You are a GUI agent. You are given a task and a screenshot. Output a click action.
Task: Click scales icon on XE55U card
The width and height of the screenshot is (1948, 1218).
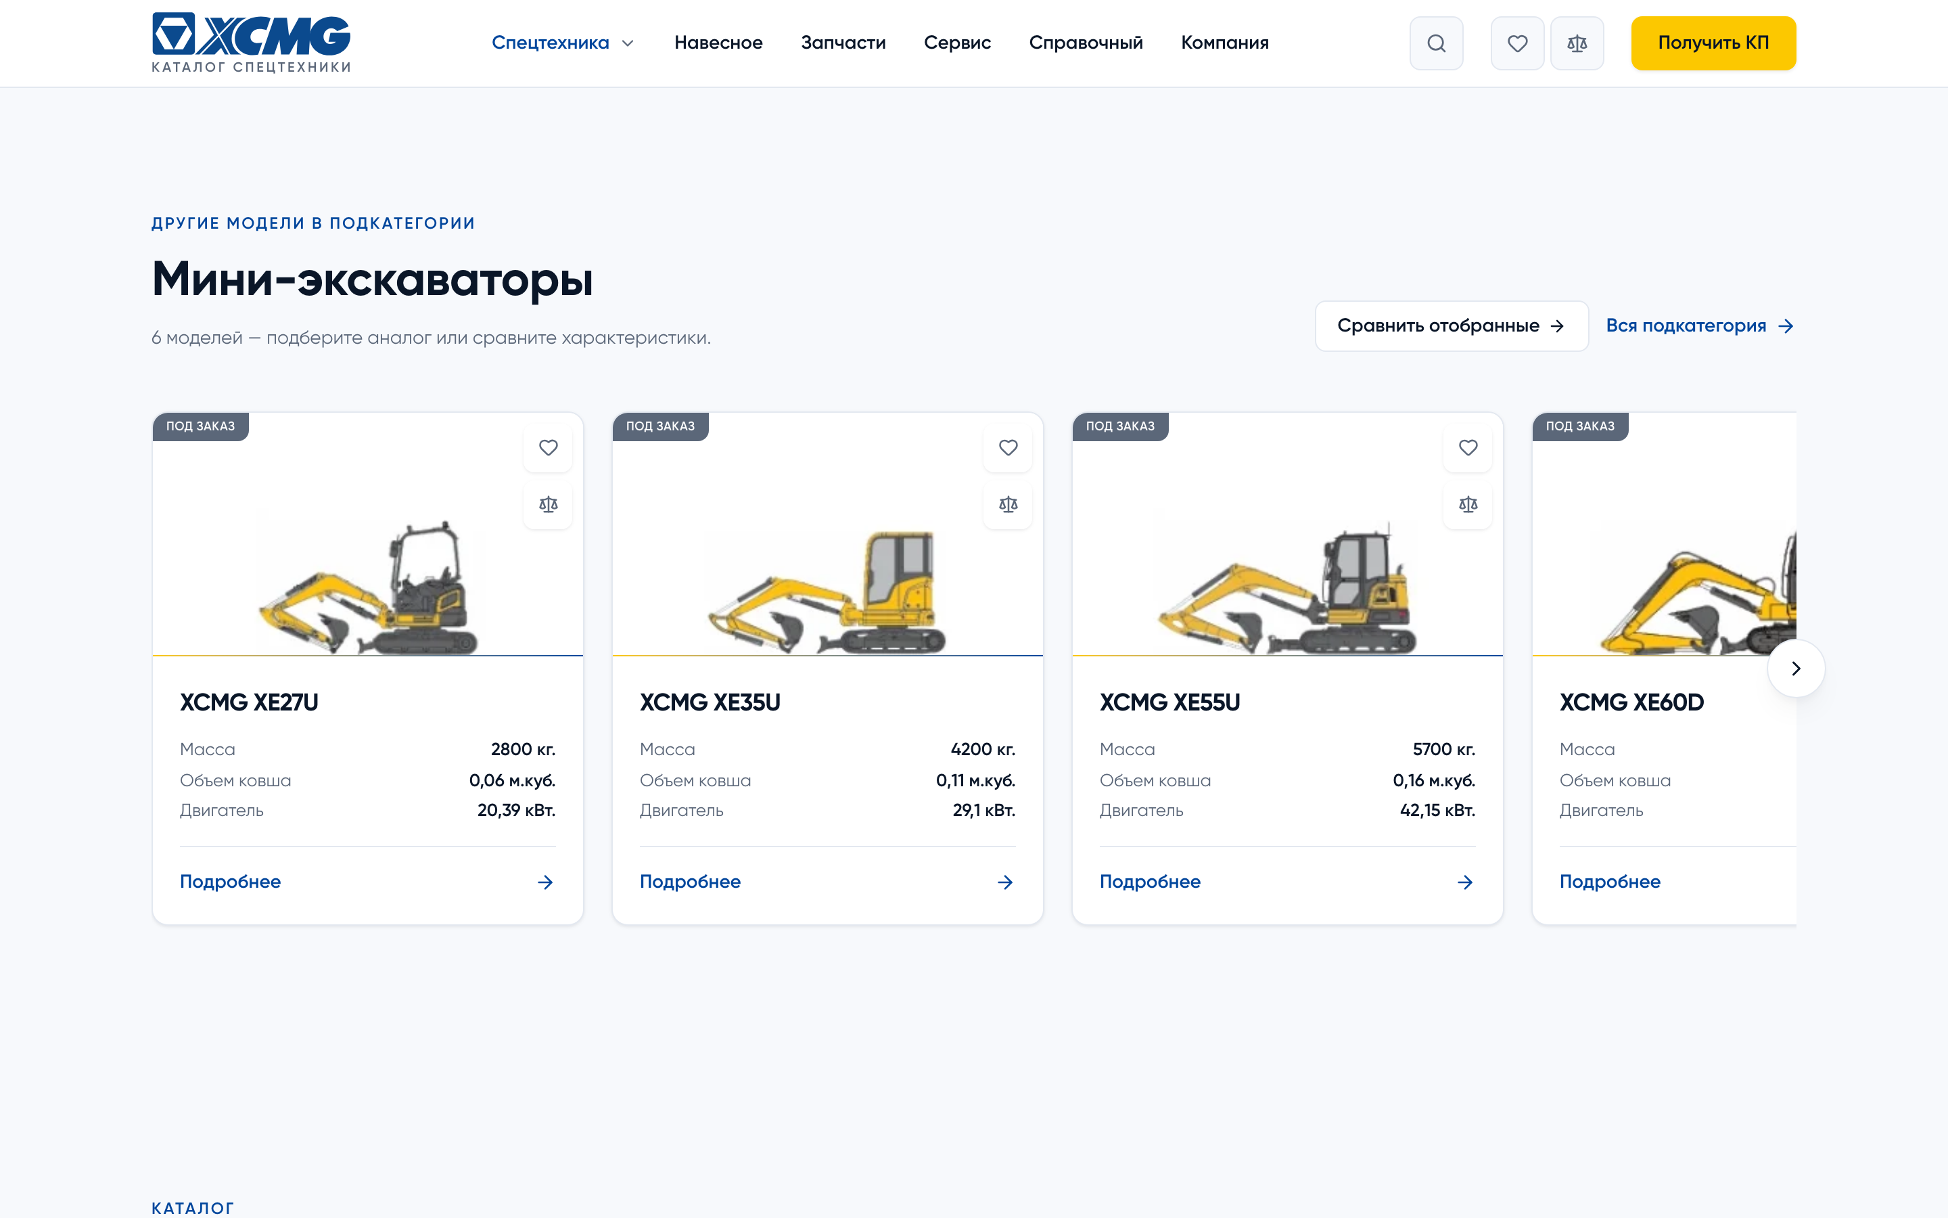pyautogui.click(x=1468, y=504)
